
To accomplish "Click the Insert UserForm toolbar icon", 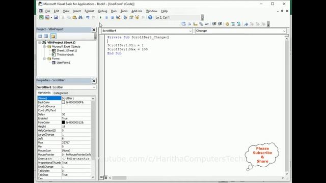I will point(47,17).
